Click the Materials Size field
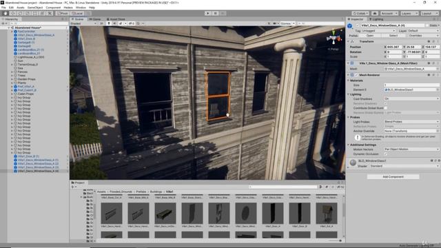This screenshot has height=248, width=441. pos(411,85)
